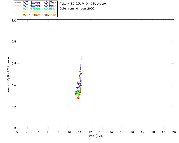Image resolution: width=179 pixels, height=143 pixels.
Task: Click the x-axis tick label 5
Action: tap(17, 132)
